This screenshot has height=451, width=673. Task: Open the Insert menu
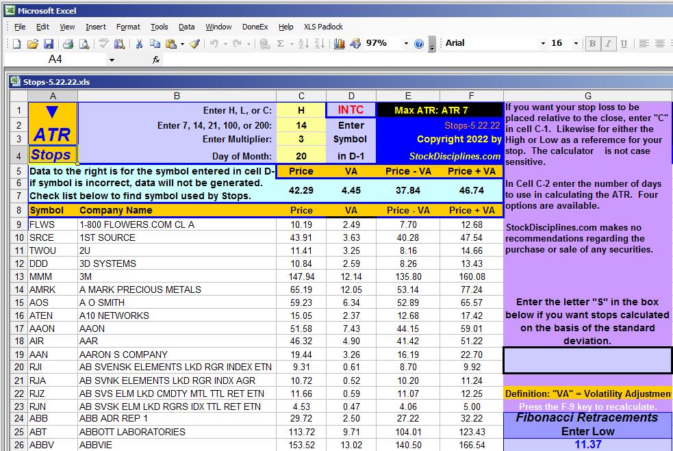point(96,27)
